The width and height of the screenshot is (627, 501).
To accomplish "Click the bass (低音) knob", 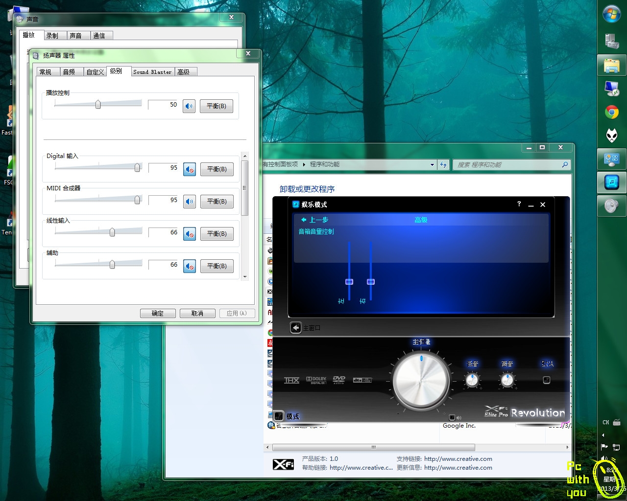I will point(472,380).
